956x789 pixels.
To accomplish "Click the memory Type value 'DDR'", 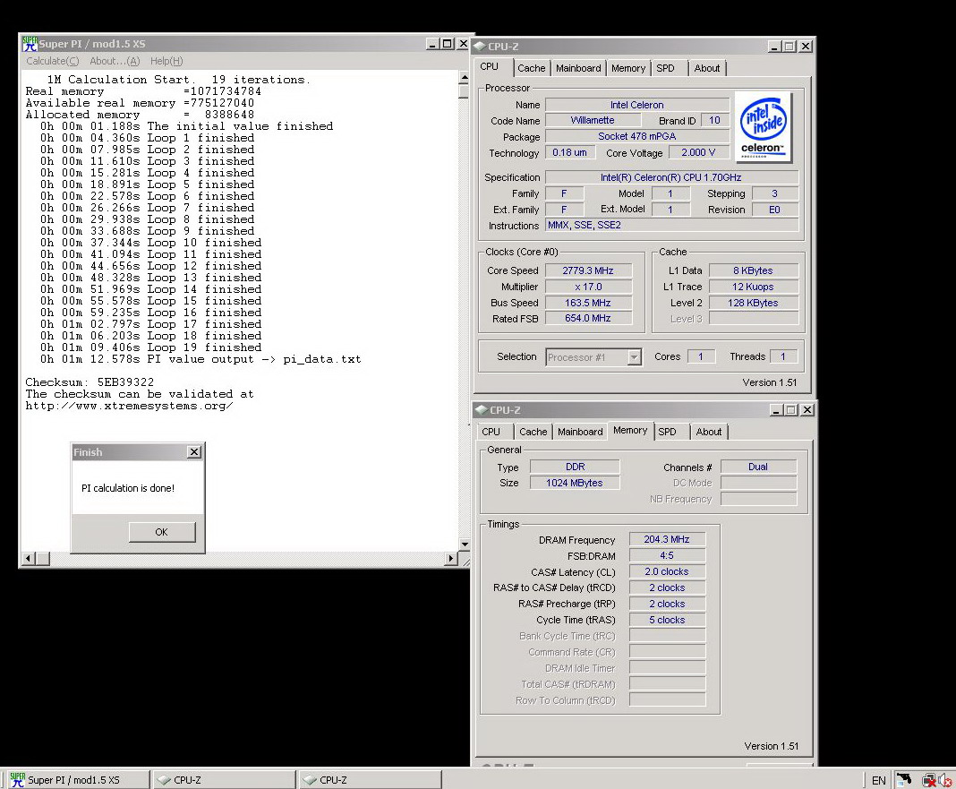I will [575, 467].
